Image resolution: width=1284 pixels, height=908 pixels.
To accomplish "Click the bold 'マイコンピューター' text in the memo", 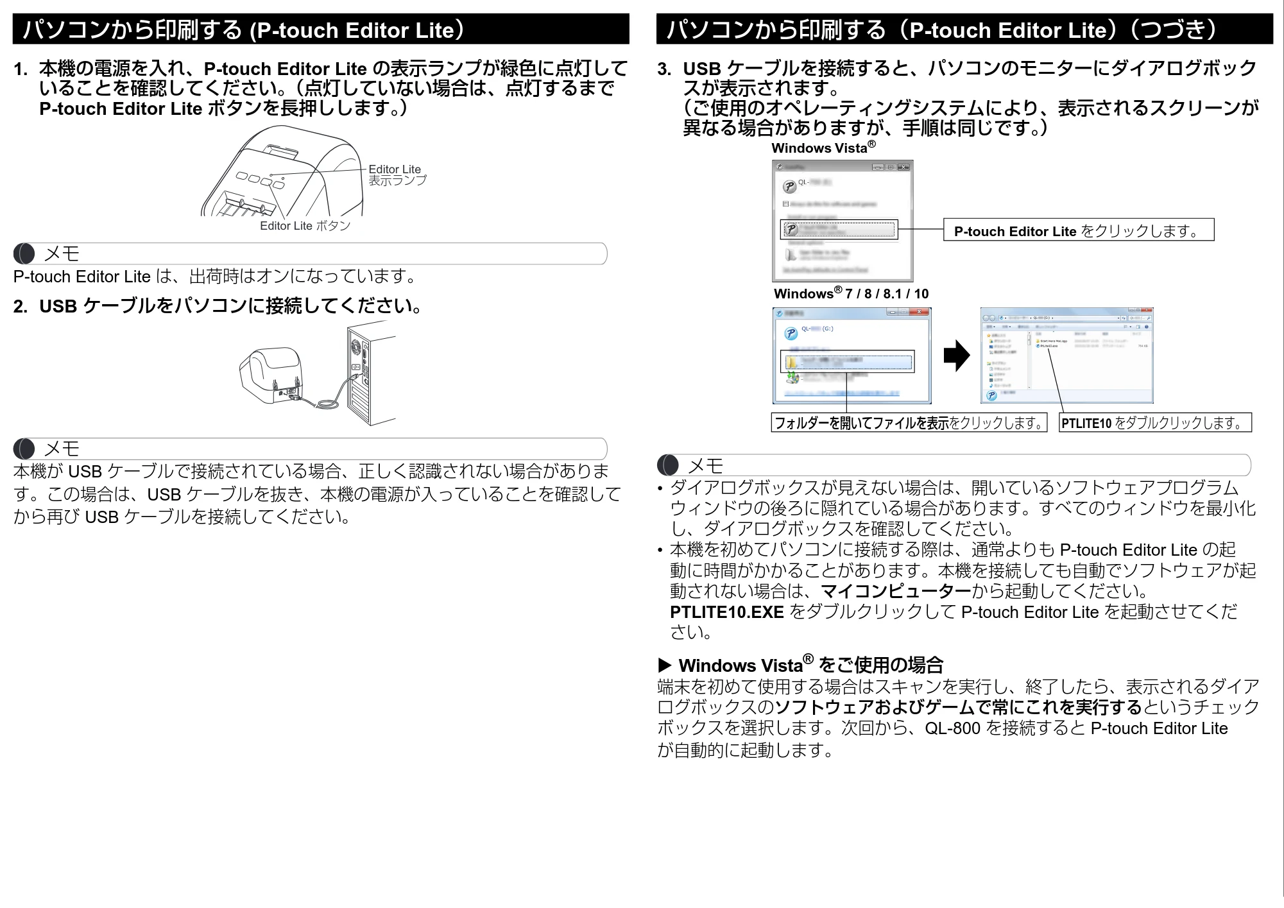I will pos(896,590).
